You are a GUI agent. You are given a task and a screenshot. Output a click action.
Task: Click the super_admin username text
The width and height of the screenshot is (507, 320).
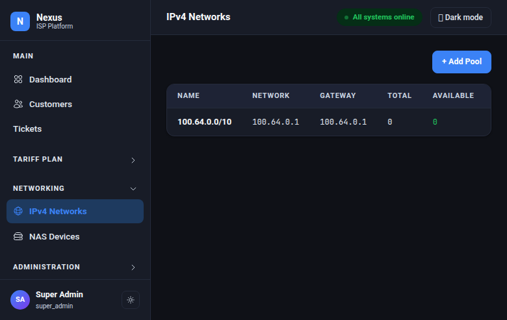coord(55,306)
